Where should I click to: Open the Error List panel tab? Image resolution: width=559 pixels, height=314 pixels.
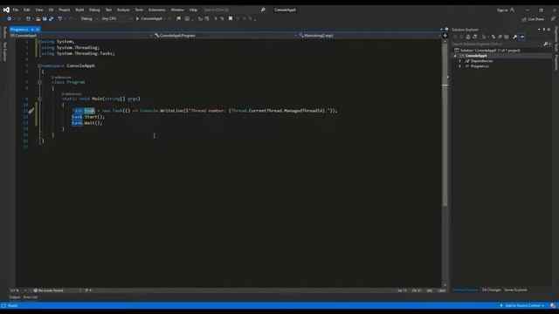pos(31,297)
